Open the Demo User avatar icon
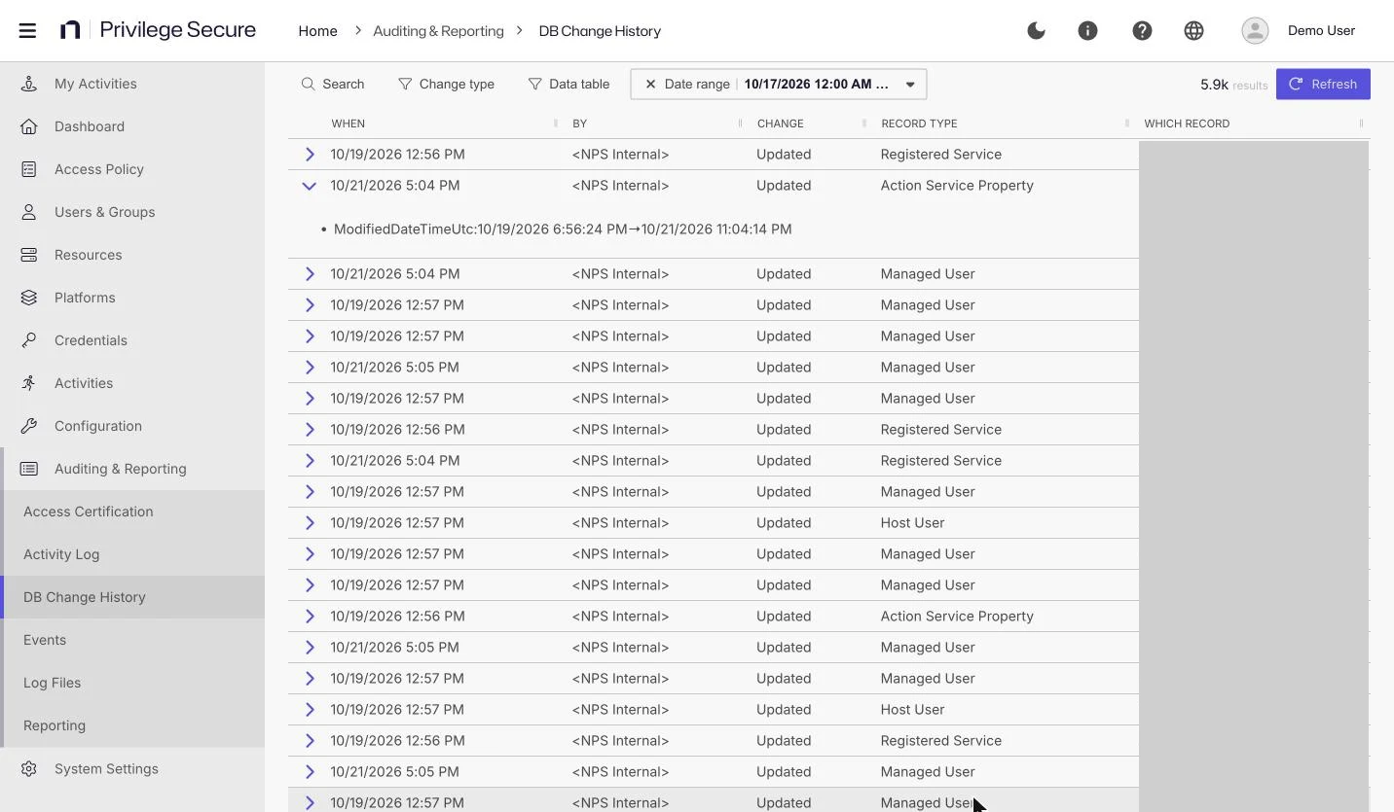Screen dimensions: 1394x812 click(x=1255, y=30)
